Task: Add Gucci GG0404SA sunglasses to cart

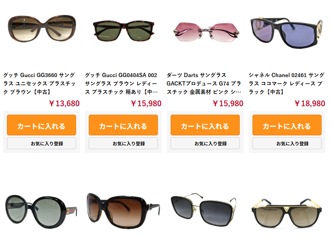Action: coord(123,125)
